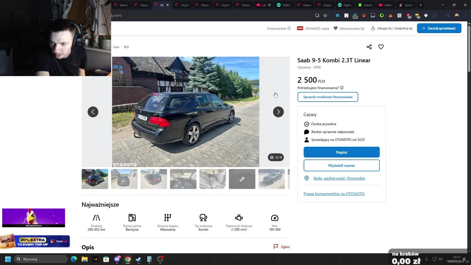Add listing to favorites with heart icon
471x265 pixels.
381,47
